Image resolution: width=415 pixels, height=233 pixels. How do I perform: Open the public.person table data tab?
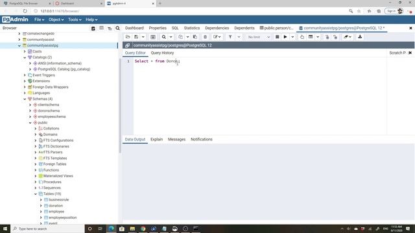point(277,28)
